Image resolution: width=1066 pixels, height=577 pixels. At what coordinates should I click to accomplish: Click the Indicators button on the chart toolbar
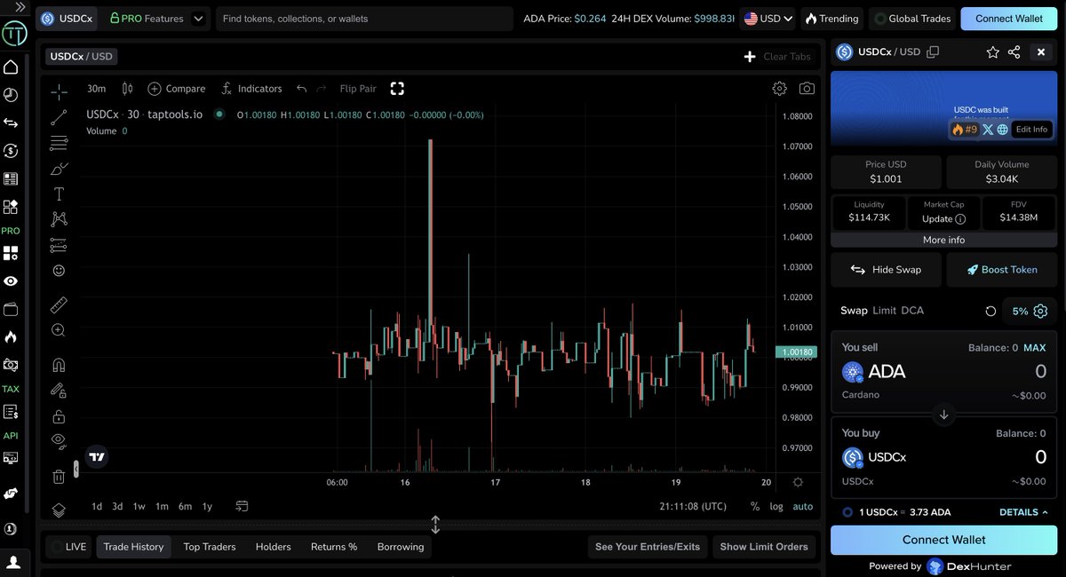click(x=251, y=88)
